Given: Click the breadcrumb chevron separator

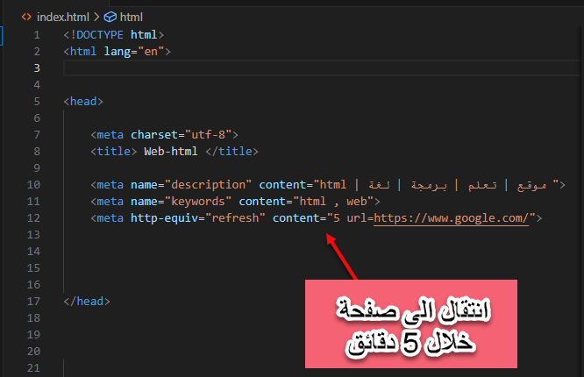Looking at the screenshot, I should click(95, 17).
